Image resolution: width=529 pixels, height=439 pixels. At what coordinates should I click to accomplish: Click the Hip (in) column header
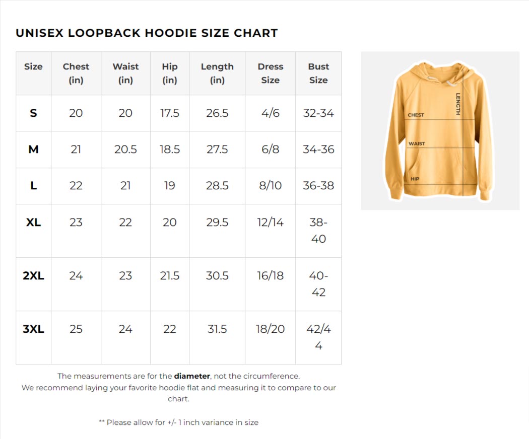click(170, 73)
